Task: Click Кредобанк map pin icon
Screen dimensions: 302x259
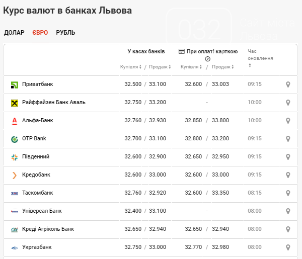Action: 288,175
